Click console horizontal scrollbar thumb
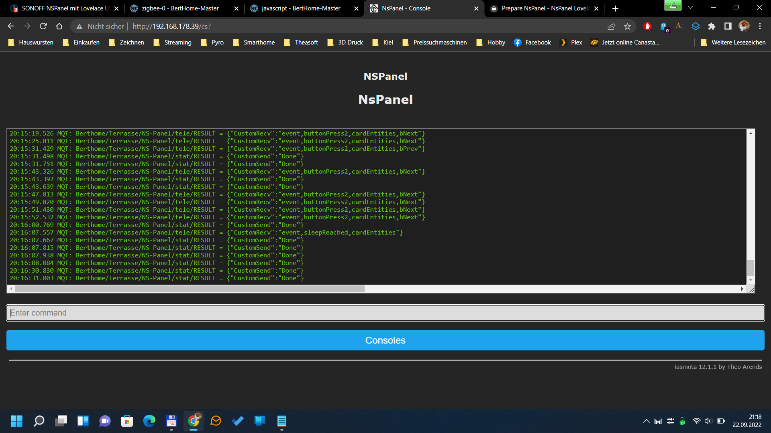 tap(190, 289)
